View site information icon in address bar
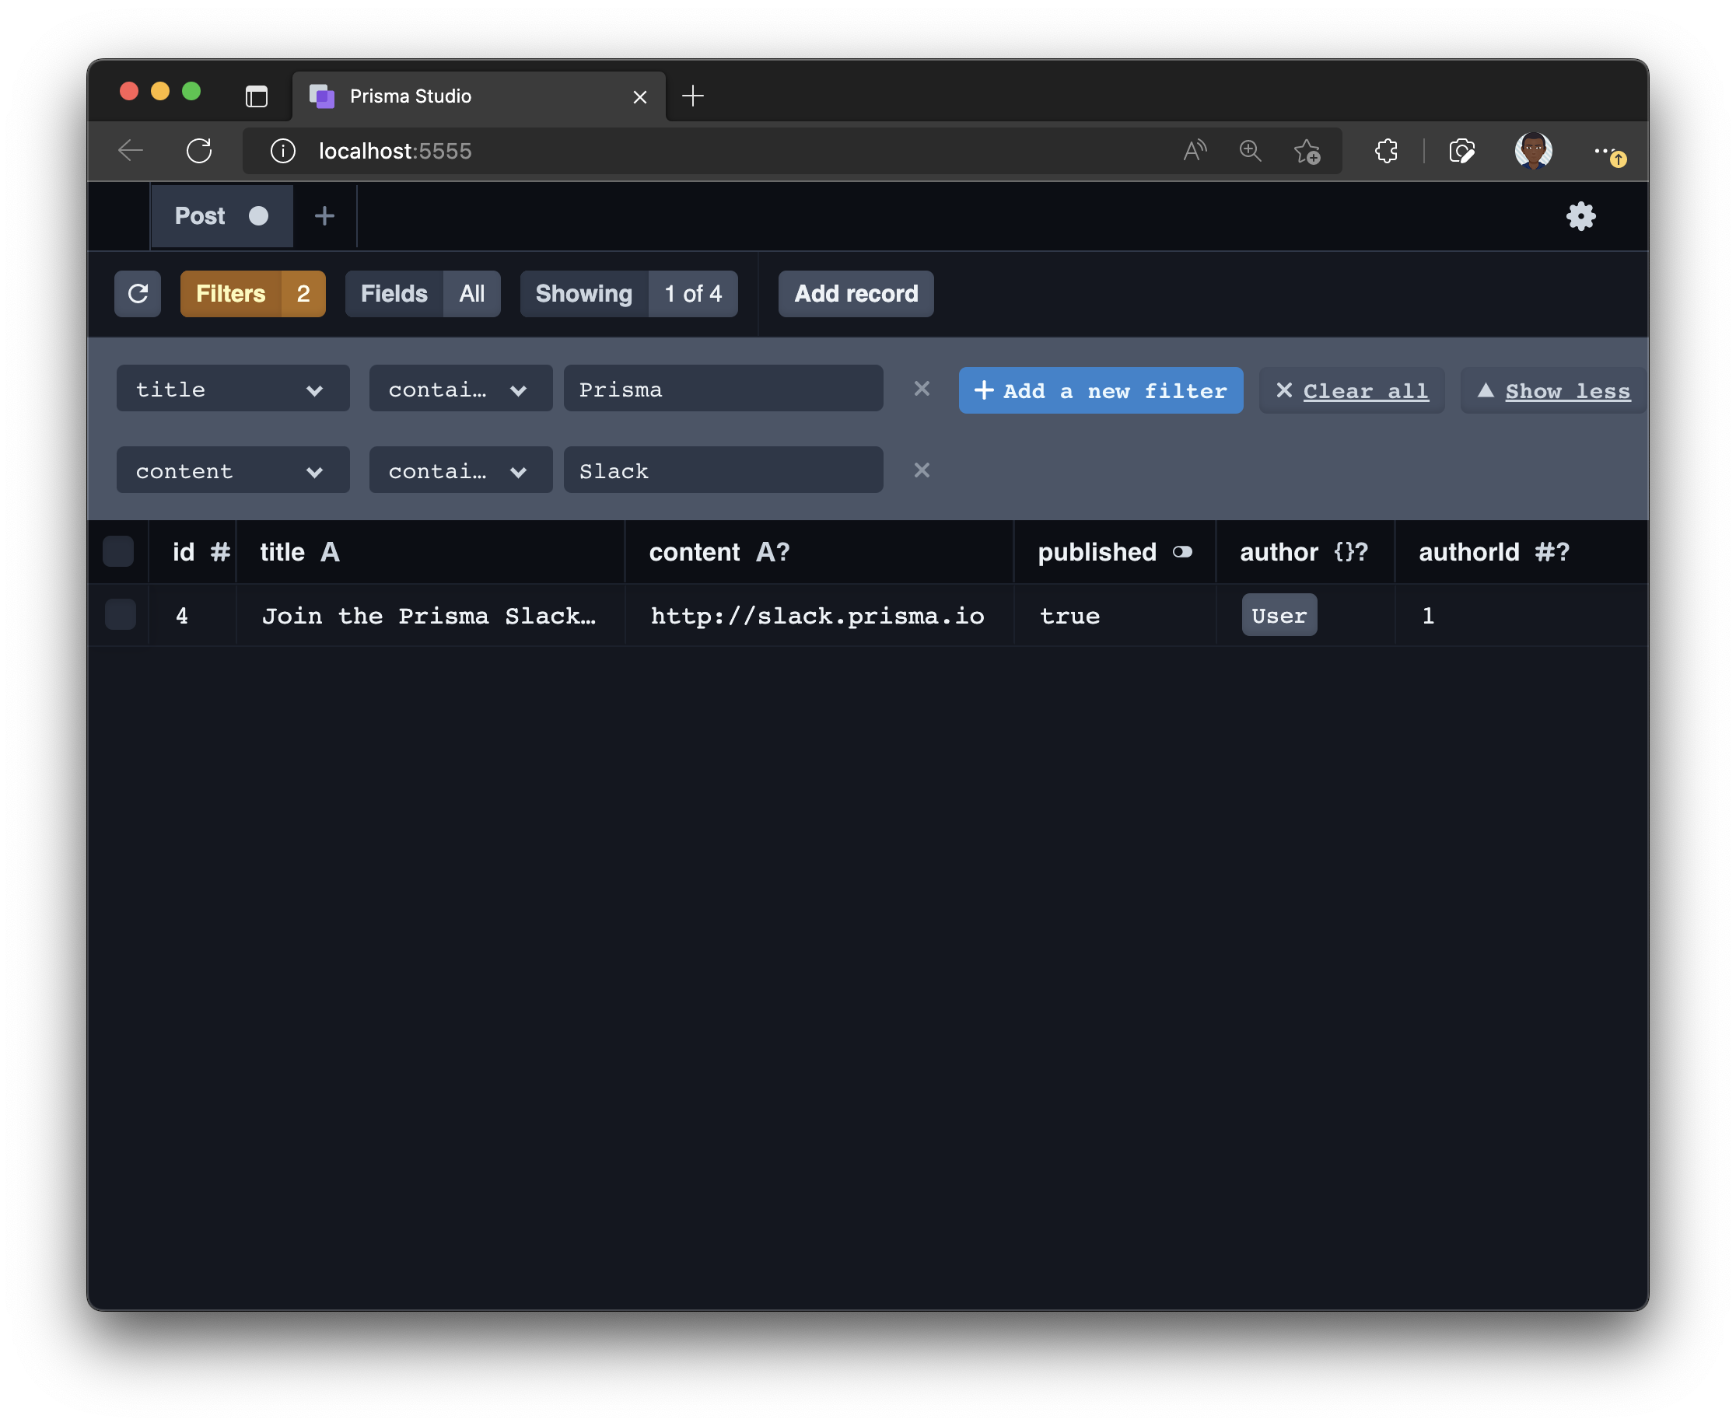 coord(282,151)
